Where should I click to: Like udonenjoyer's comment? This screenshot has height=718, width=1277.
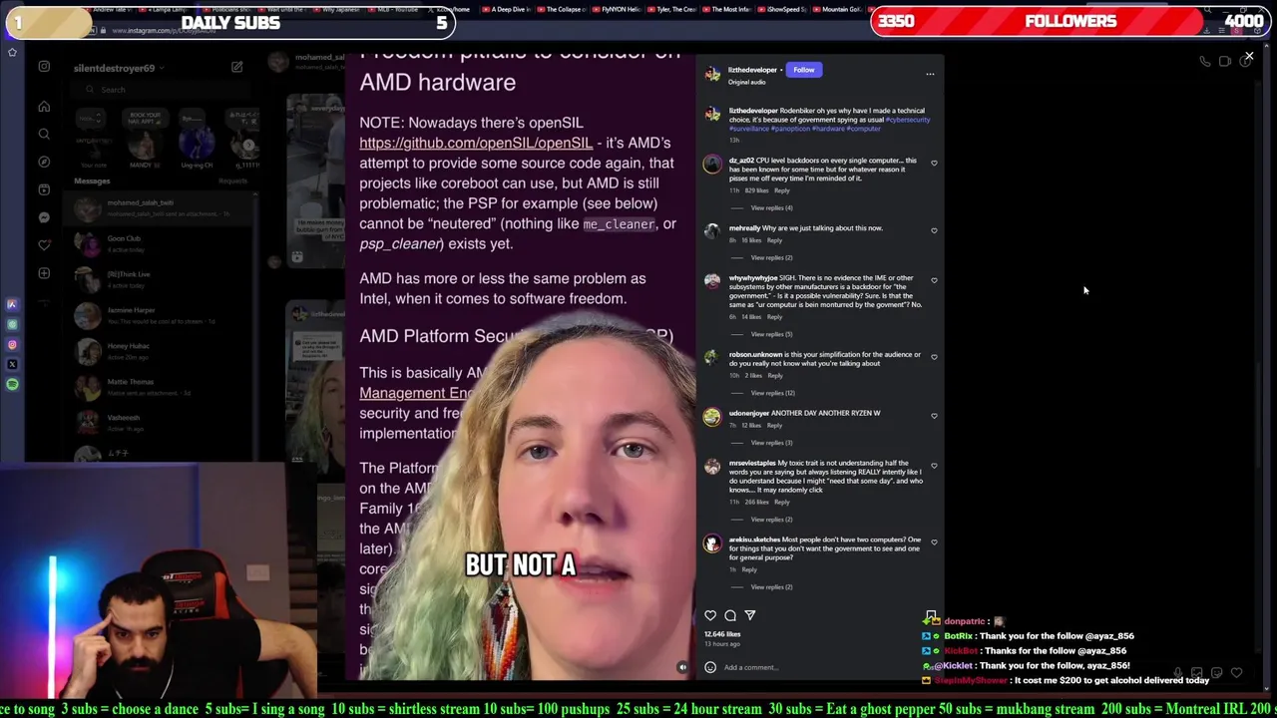pos(934,415)
